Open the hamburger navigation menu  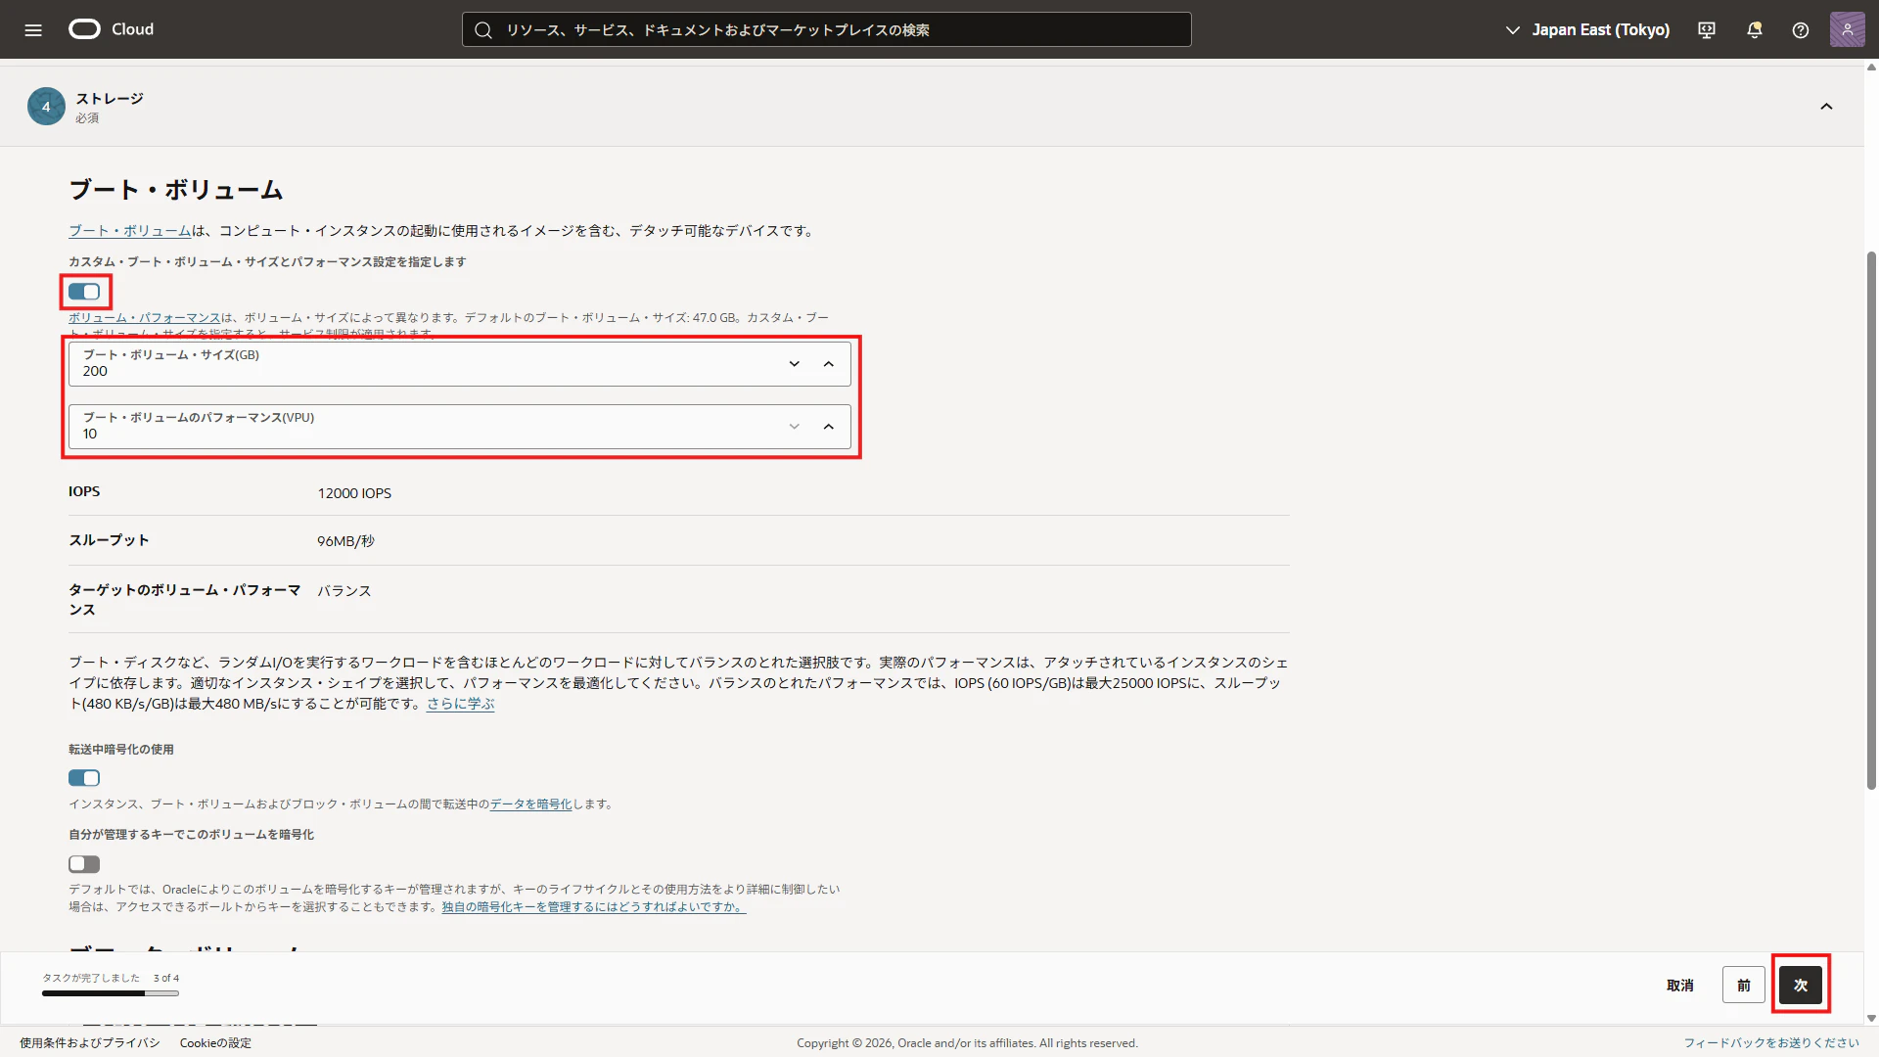(33, 29)
